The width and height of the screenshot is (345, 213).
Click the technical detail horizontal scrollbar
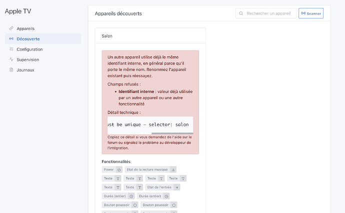click(172, 133)
